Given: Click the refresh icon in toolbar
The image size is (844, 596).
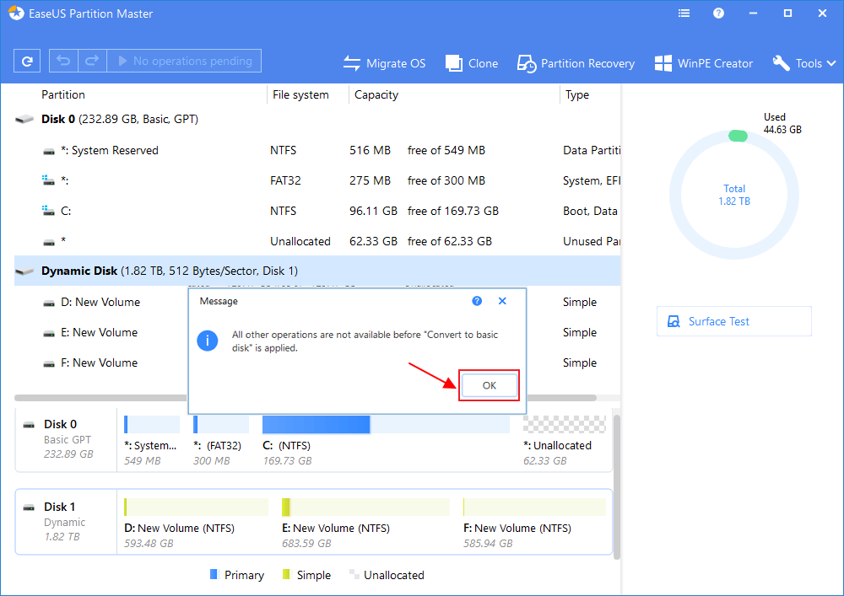Looking at the screenshot, I should [x=28, y=62].
